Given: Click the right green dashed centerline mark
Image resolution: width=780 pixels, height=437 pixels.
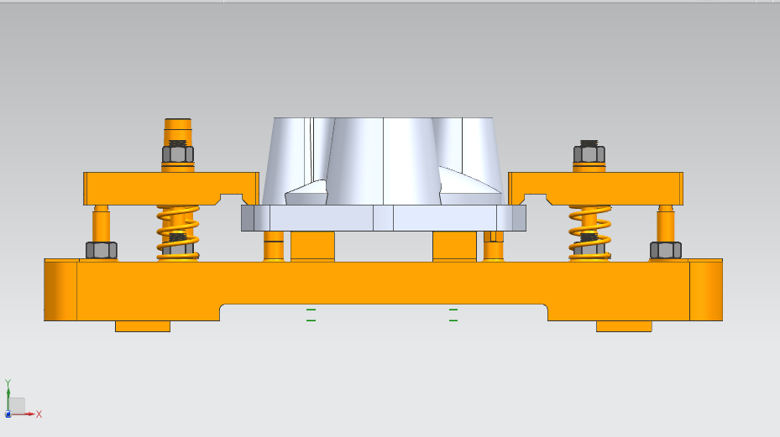Looking at the screenshot, I should point(453,315).
